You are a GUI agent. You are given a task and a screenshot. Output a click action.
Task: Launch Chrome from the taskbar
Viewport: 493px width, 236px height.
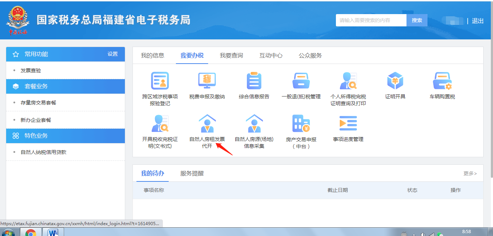[31, 232]
